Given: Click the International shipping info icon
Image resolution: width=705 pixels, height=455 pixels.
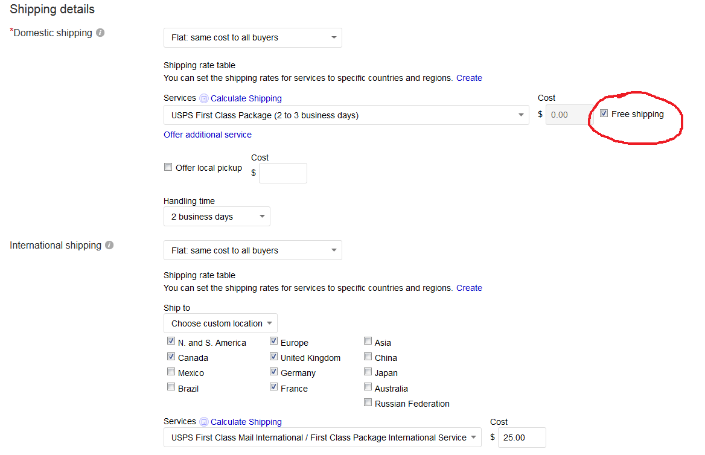Looking at the screenshot, I should [109, 245].
